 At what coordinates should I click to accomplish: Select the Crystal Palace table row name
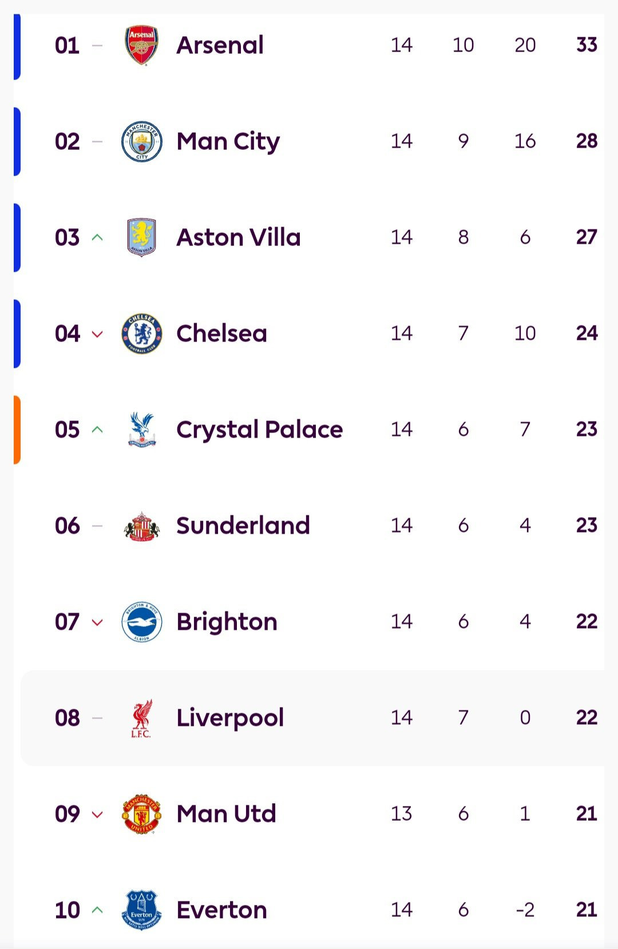coord(259,430)
